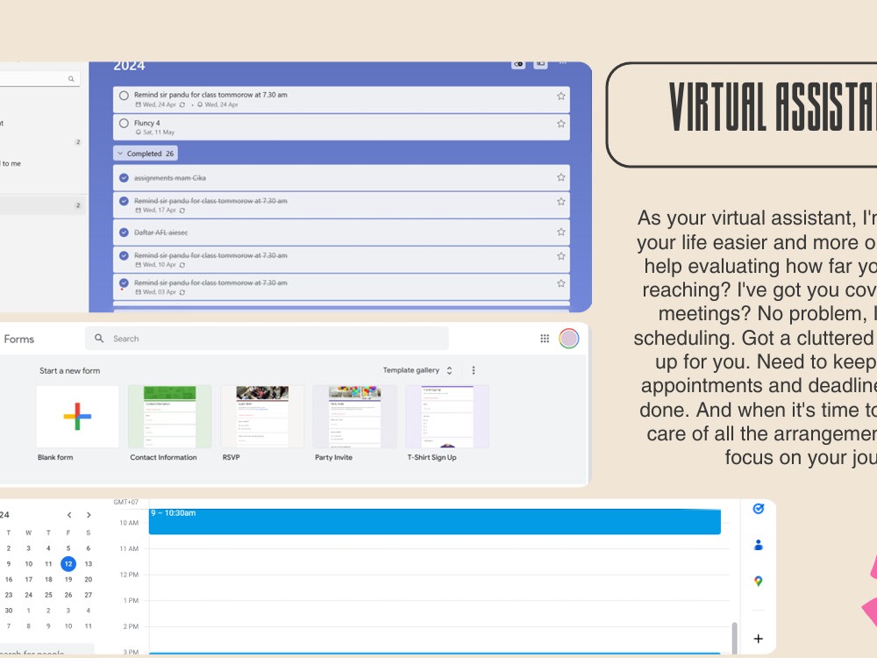Star the completed Wed 10 Apr reminder task
This screenshot has width=877, height=658.
coord(560,256)
